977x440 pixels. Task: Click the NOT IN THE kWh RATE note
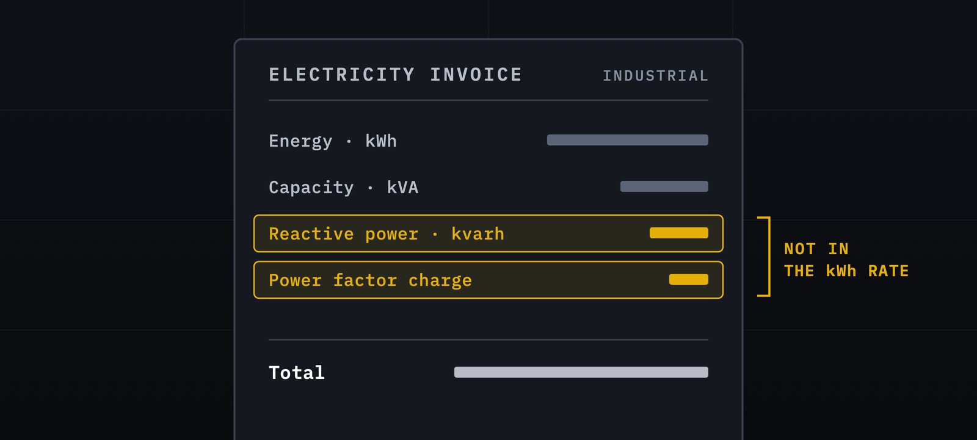pyautogui.click(x=846, y=260)
